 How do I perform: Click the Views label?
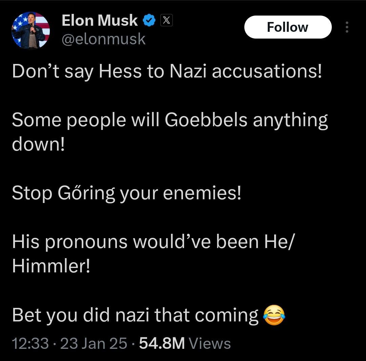pos(209,344)
